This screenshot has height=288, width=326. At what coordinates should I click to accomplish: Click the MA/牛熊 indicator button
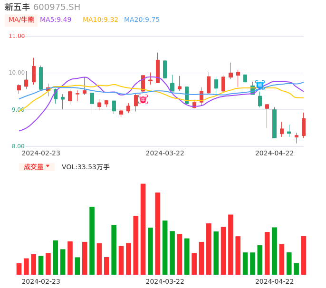pos(20,20)
